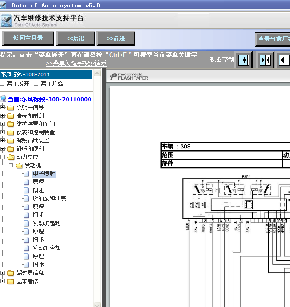Screen dimensions: 290x307
Task: Click the open 发动机 folder icon
Action: (19, 165)
